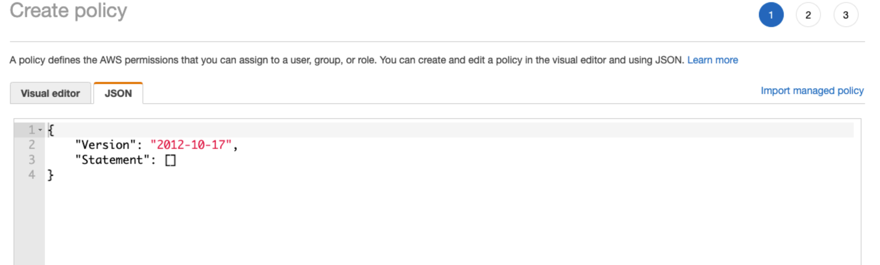Screen dimensions: 880x265
Task: Select the JSON tab
Action: pos(118,93)
